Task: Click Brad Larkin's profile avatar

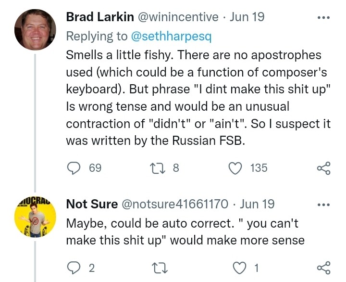Action: (x=36, y=30)
